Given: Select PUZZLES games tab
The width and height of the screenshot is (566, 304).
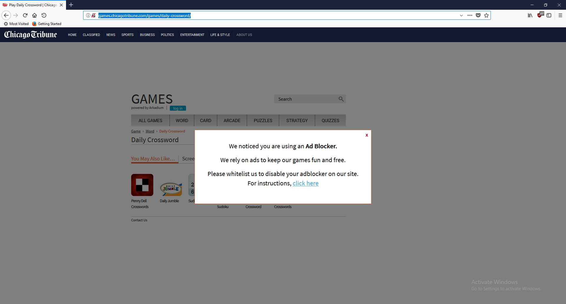Looking at the screenshot, I should (263, 120).
